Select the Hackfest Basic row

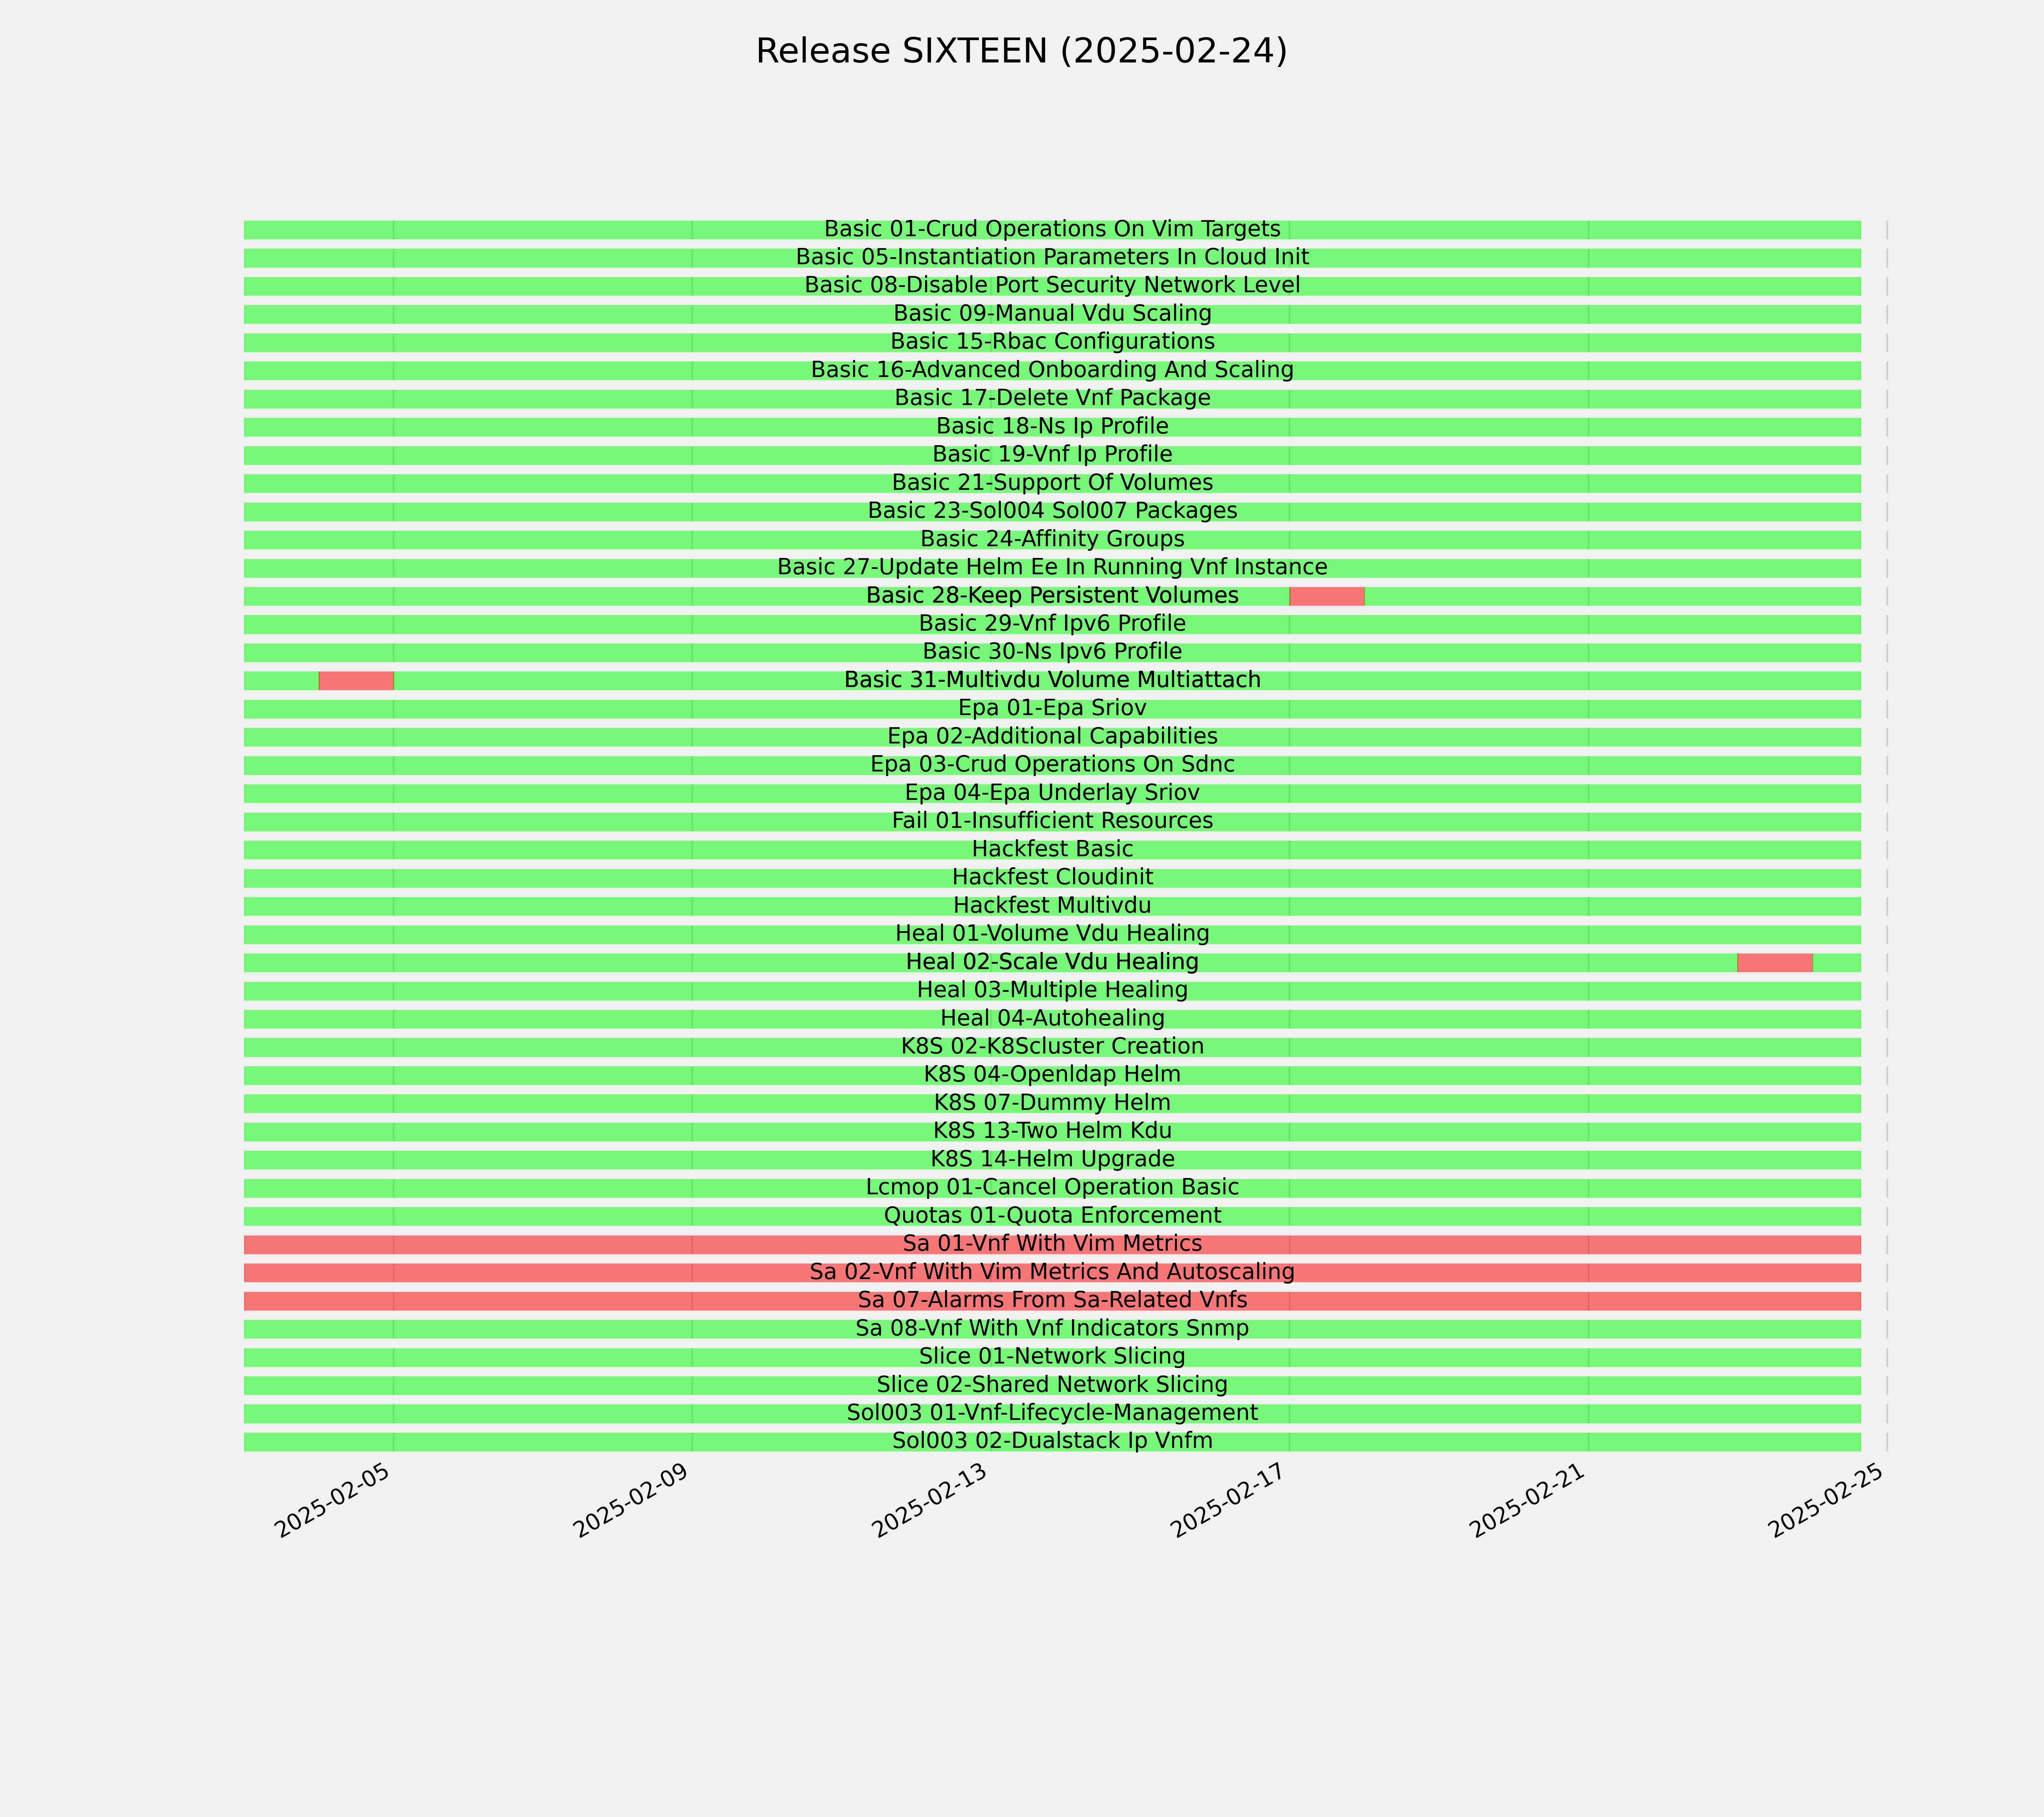pos(1052,850)
